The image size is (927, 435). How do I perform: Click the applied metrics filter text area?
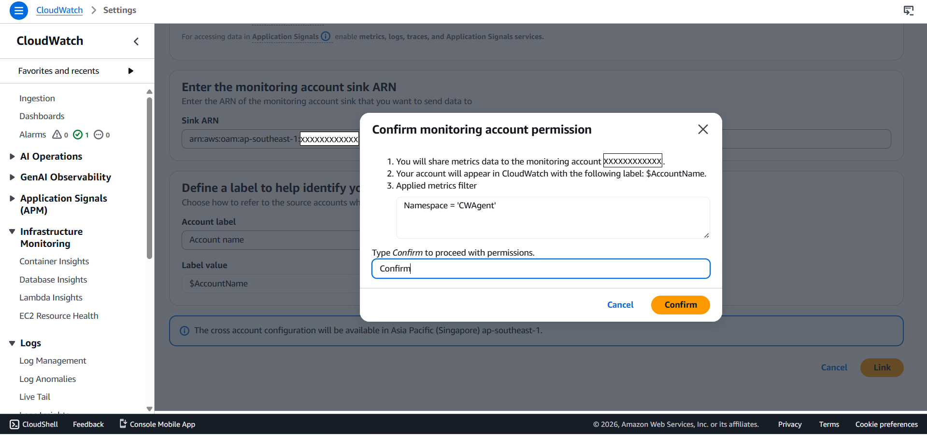(x=553, y=217)
